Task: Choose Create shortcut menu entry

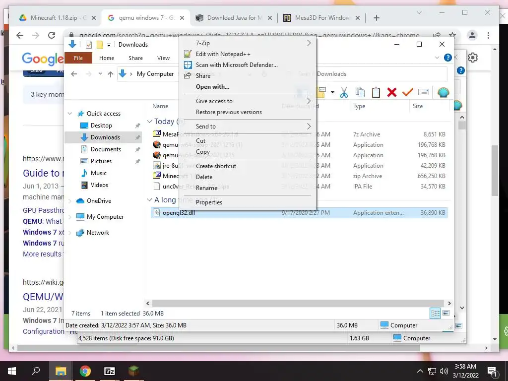Action: 248,166
